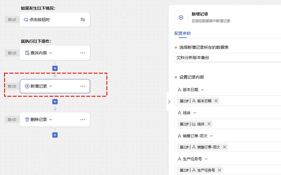Click the 版本日期 value input field
The width and height of the screenshot is (281, 175).
(x=228, y=101)
